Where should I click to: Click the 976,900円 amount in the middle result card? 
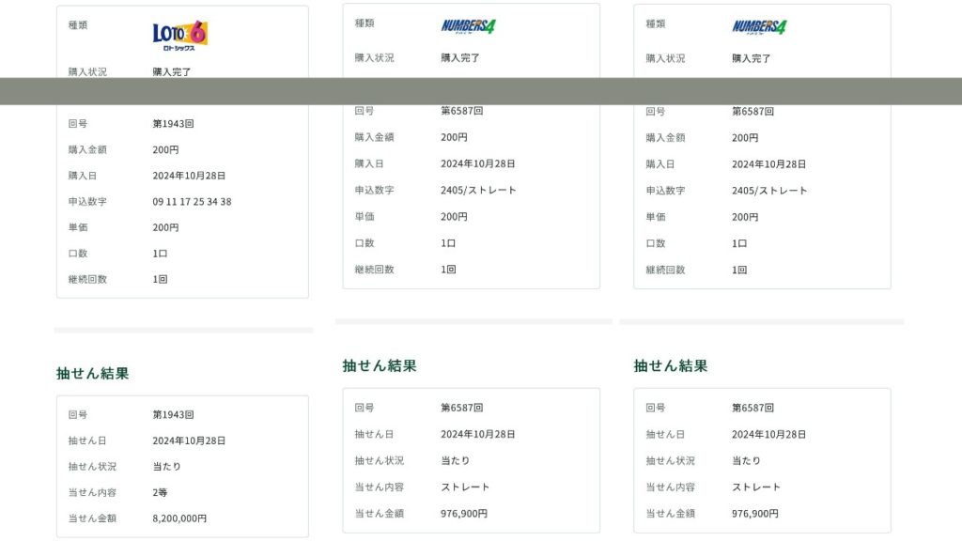464,514
